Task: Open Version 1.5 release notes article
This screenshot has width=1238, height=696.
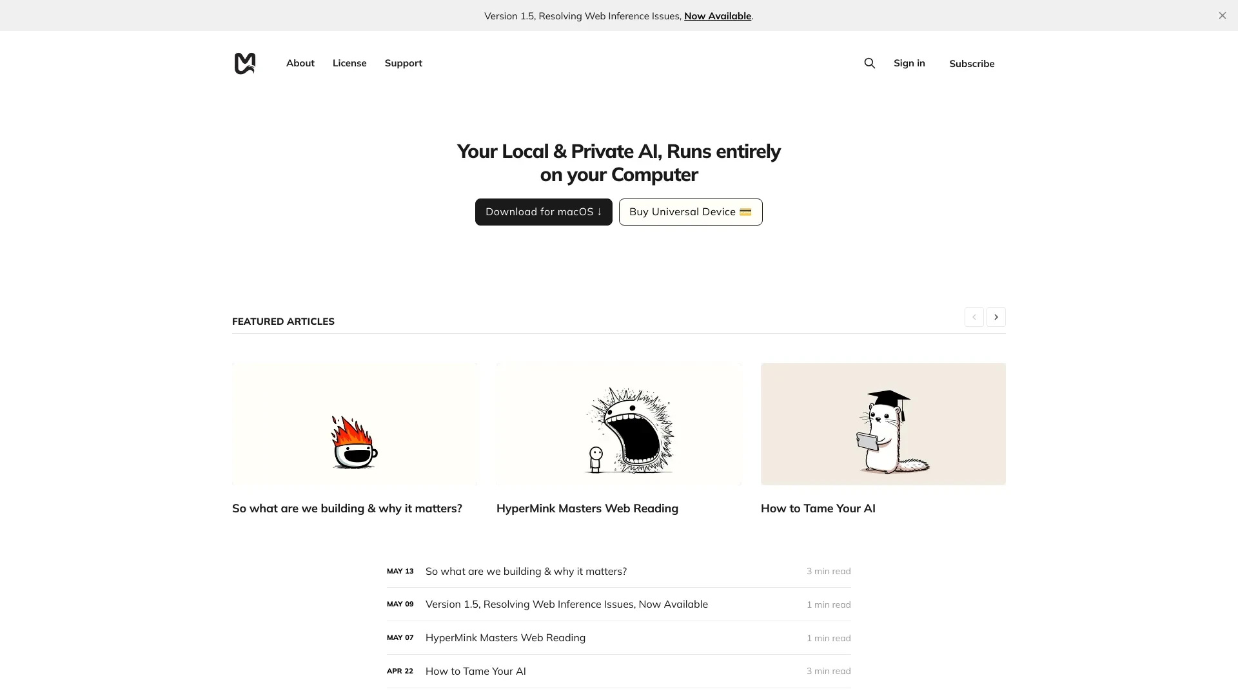Action: coord(566,603)
